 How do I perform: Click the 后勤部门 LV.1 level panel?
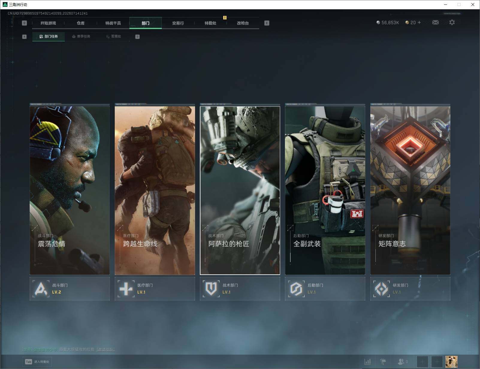pyautogui.click(x=325, y=289)
